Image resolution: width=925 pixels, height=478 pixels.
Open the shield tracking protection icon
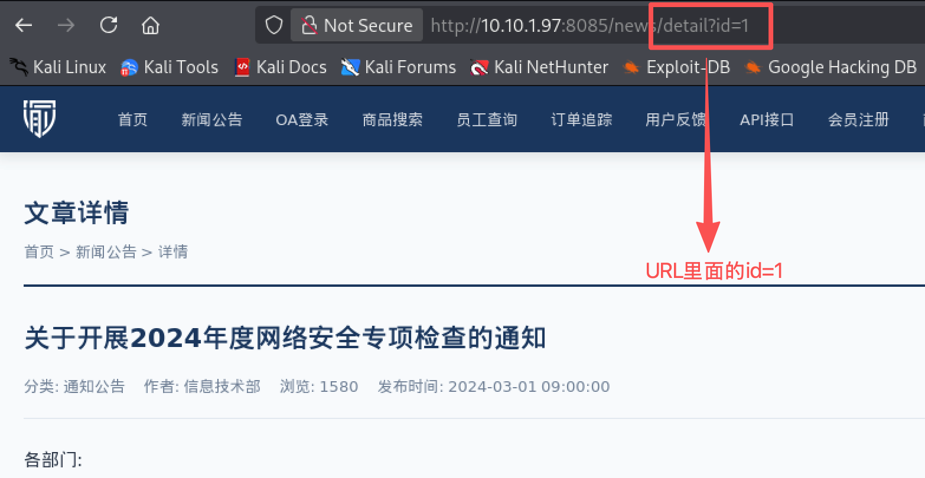[273, 25]
